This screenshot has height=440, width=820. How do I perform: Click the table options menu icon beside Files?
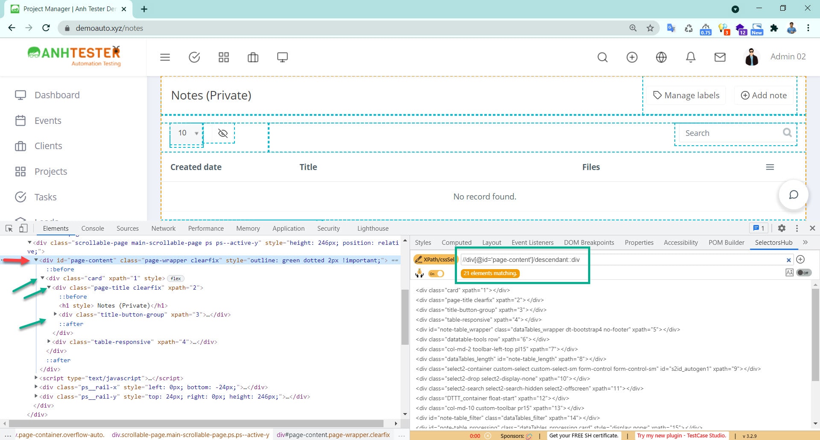pos(770,167)
